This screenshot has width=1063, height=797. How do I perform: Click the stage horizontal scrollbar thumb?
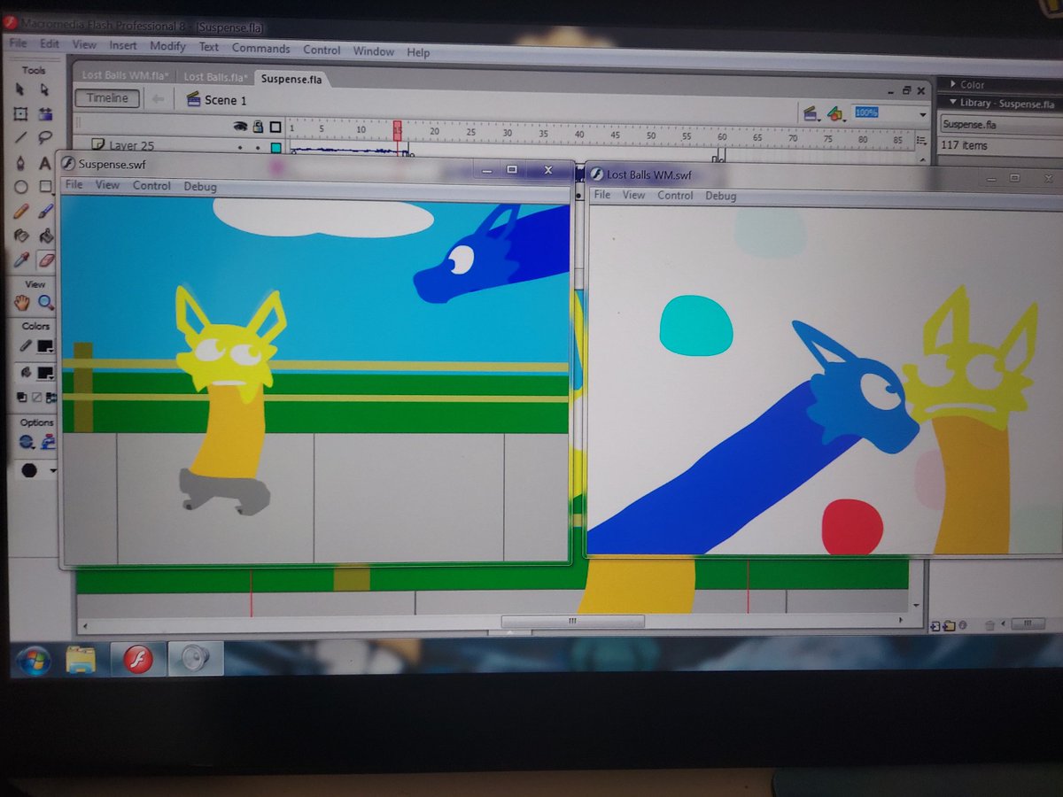[x=572, y=622]
